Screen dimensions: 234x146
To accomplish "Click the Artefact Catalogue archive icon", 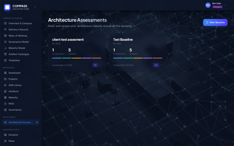I will click(5, 54).
